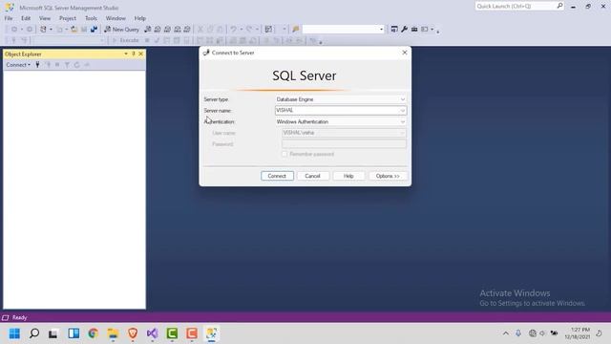The width and height of the screenshot is (611, 344).
Task: Click the Activity Monitor toolbar icon
Action: pyautogui.click(x=268, y=30)
